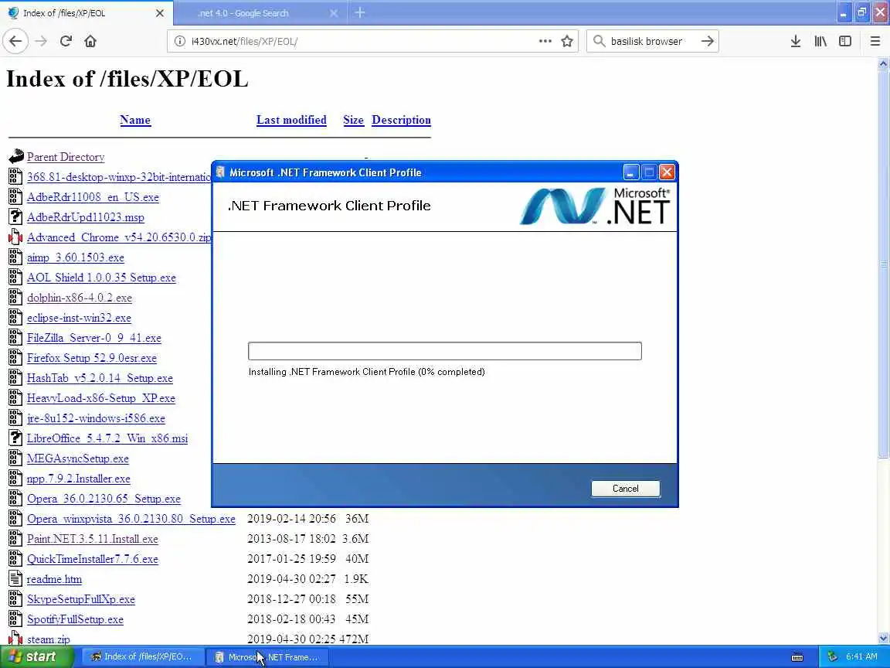Minimize the .NET Framework Client Profile dialog
890x668 pixels.
[630, 172]
